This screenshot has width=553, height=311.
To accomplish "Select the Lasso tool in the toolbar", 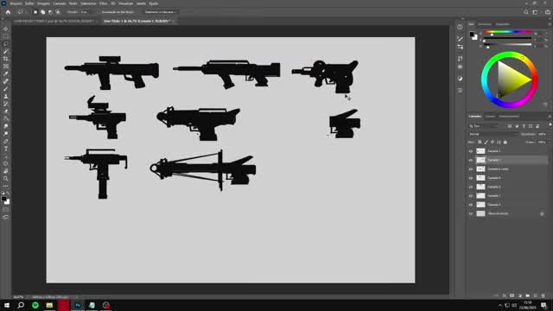I will point(6,44).
